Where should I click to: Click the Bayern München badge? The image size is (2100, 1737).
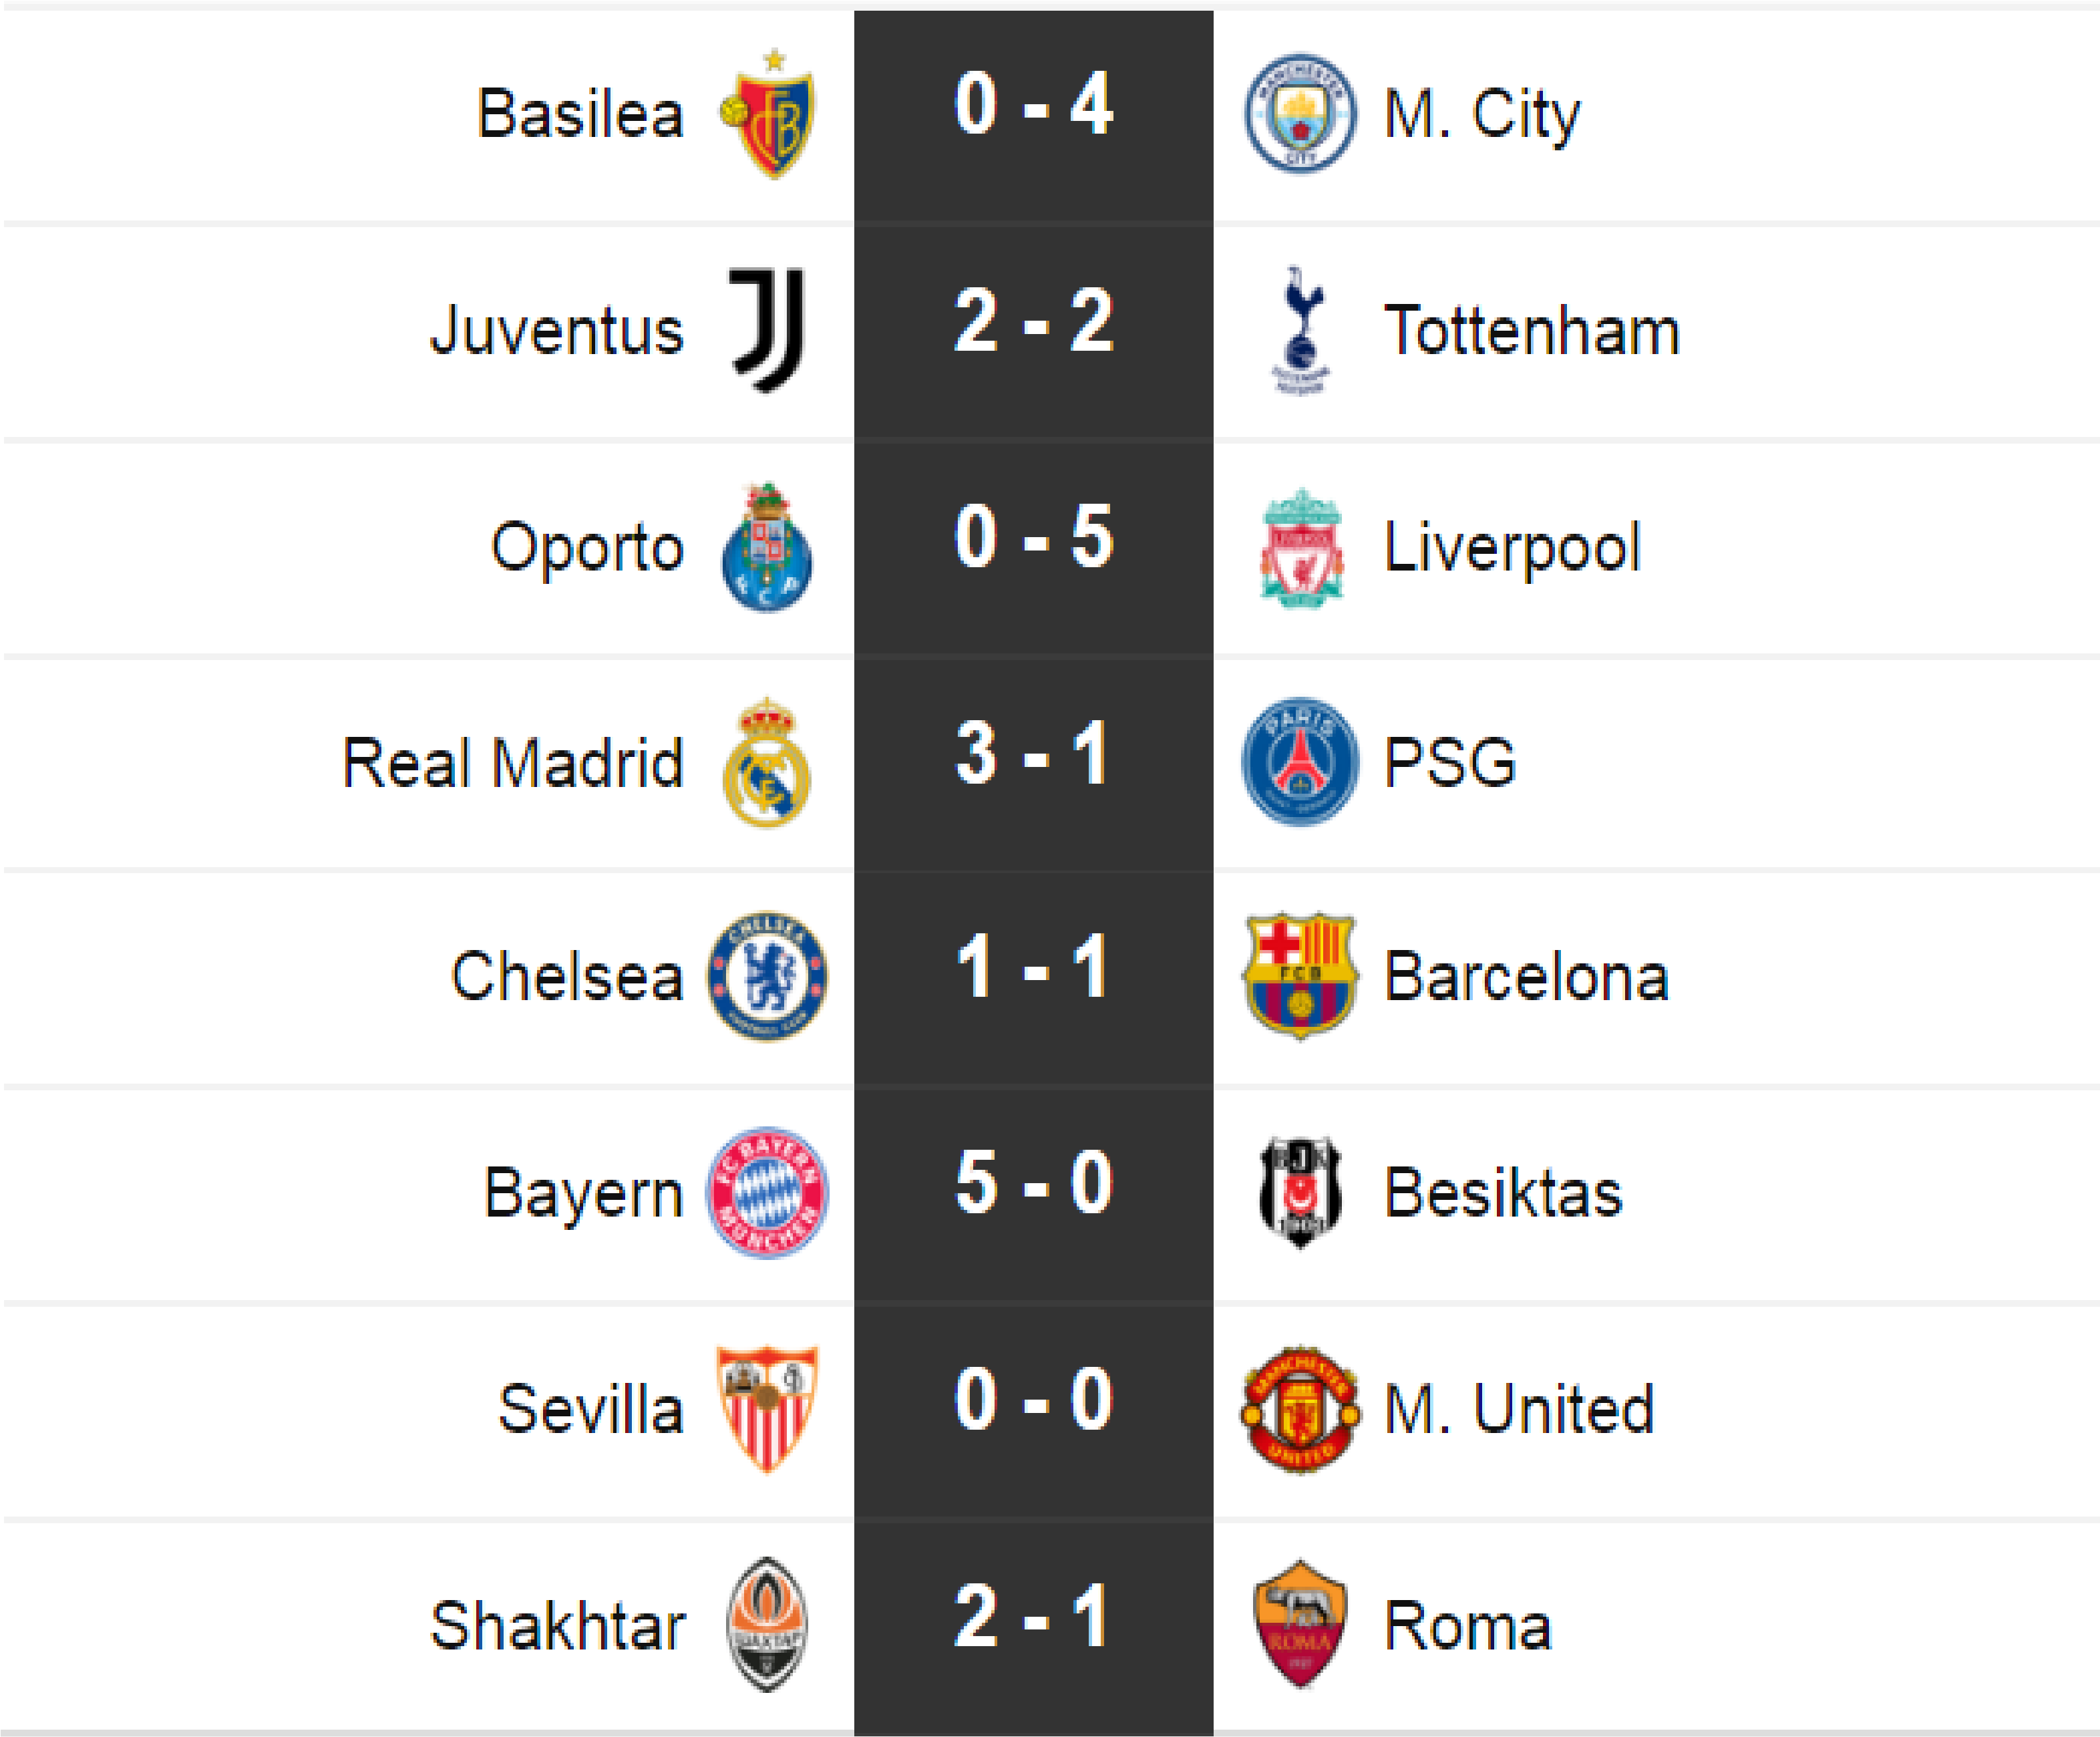pos(767,1193)
